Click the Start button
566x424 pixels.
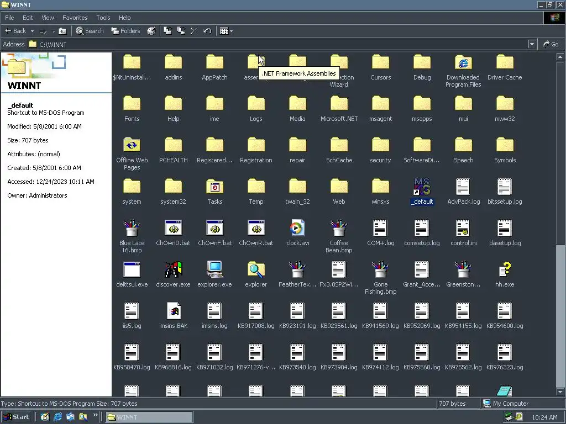click(17, 417)
